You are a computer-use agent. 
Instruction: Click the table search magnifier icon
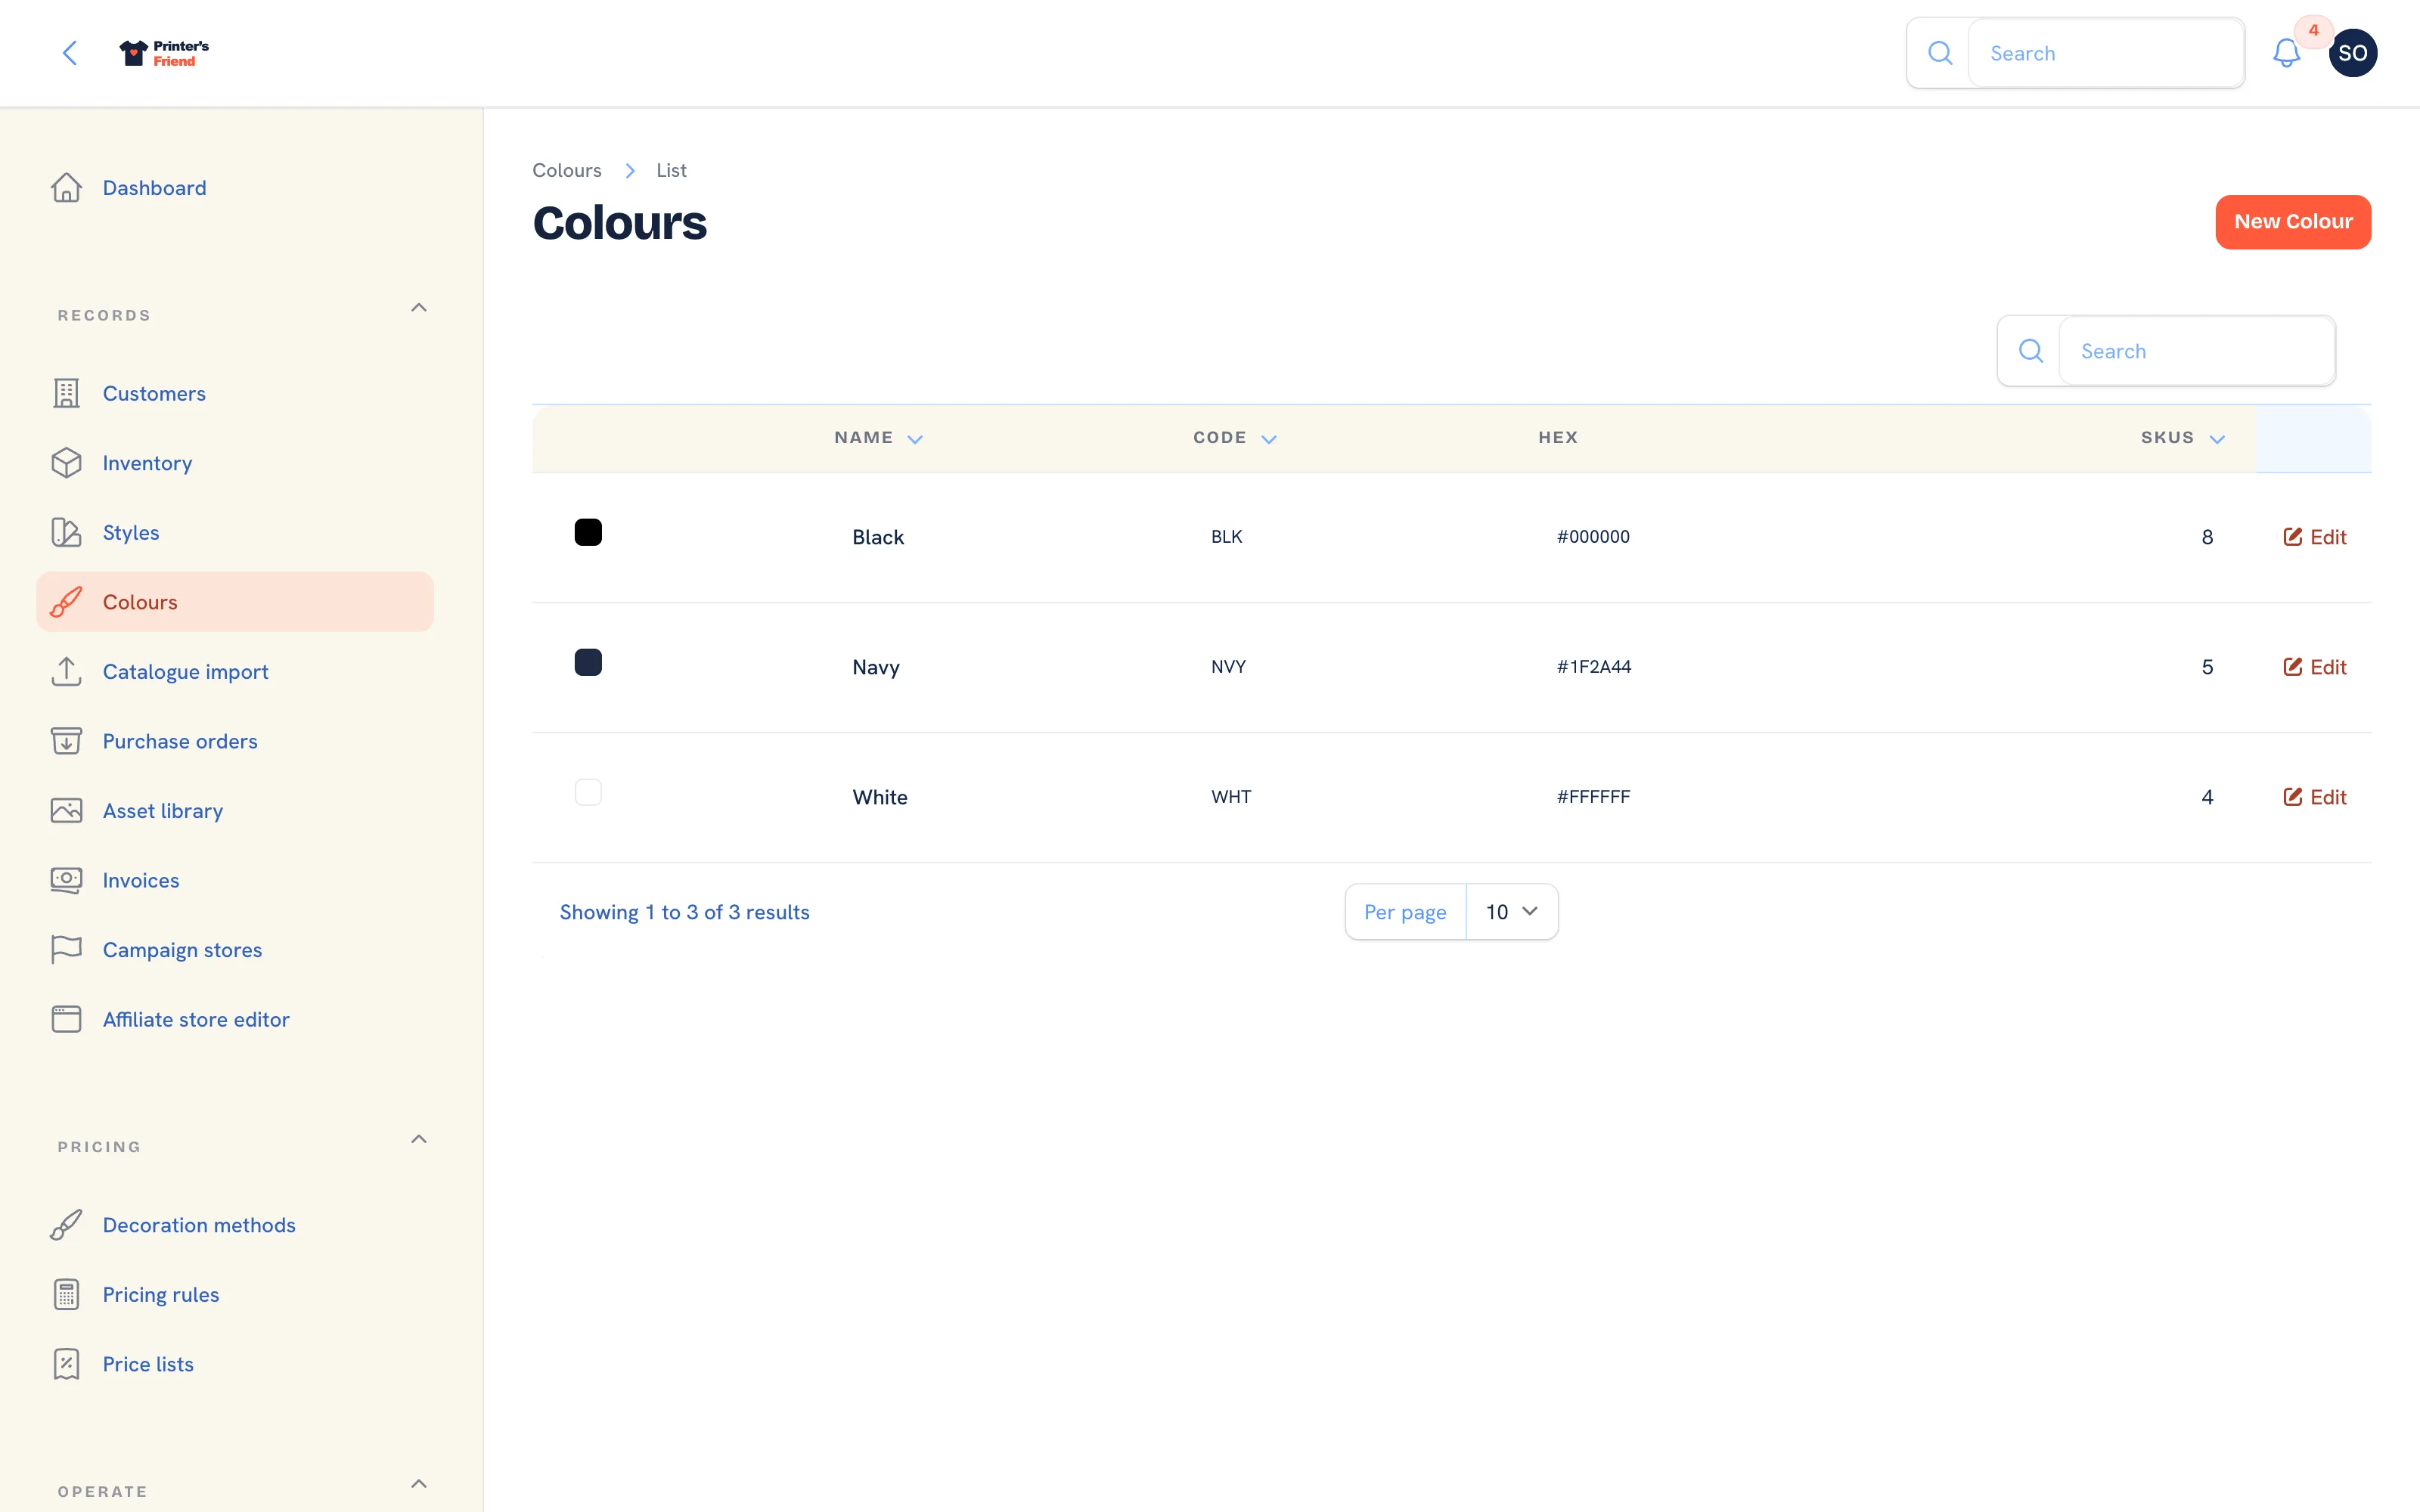coord(2031,351)
